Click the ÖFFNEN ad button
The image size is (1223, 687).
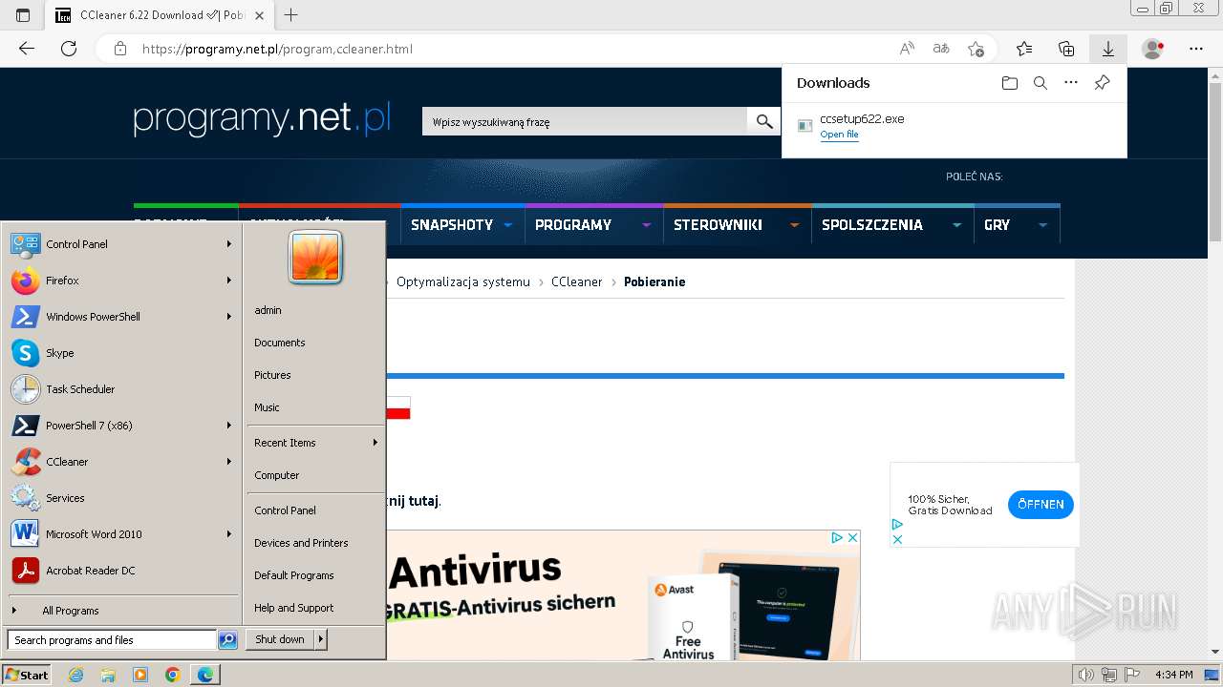pyautogui.click(x=1041, y=505)
